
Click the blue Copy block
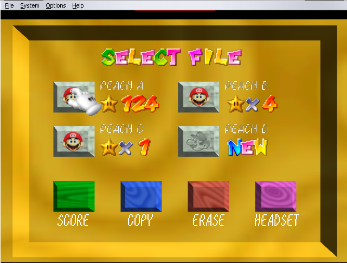tap(141, 197)
